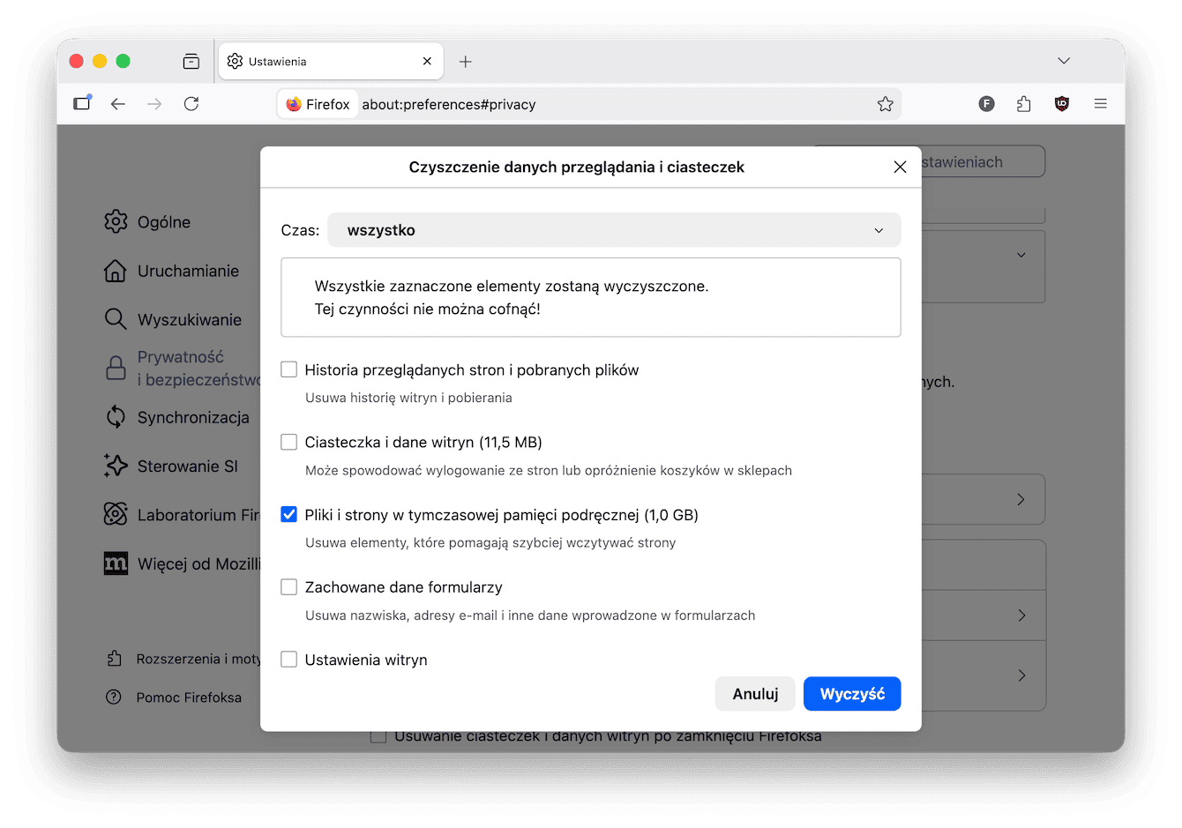Reload the current page
Screen dimensions: 1182x828
(191, 104)
